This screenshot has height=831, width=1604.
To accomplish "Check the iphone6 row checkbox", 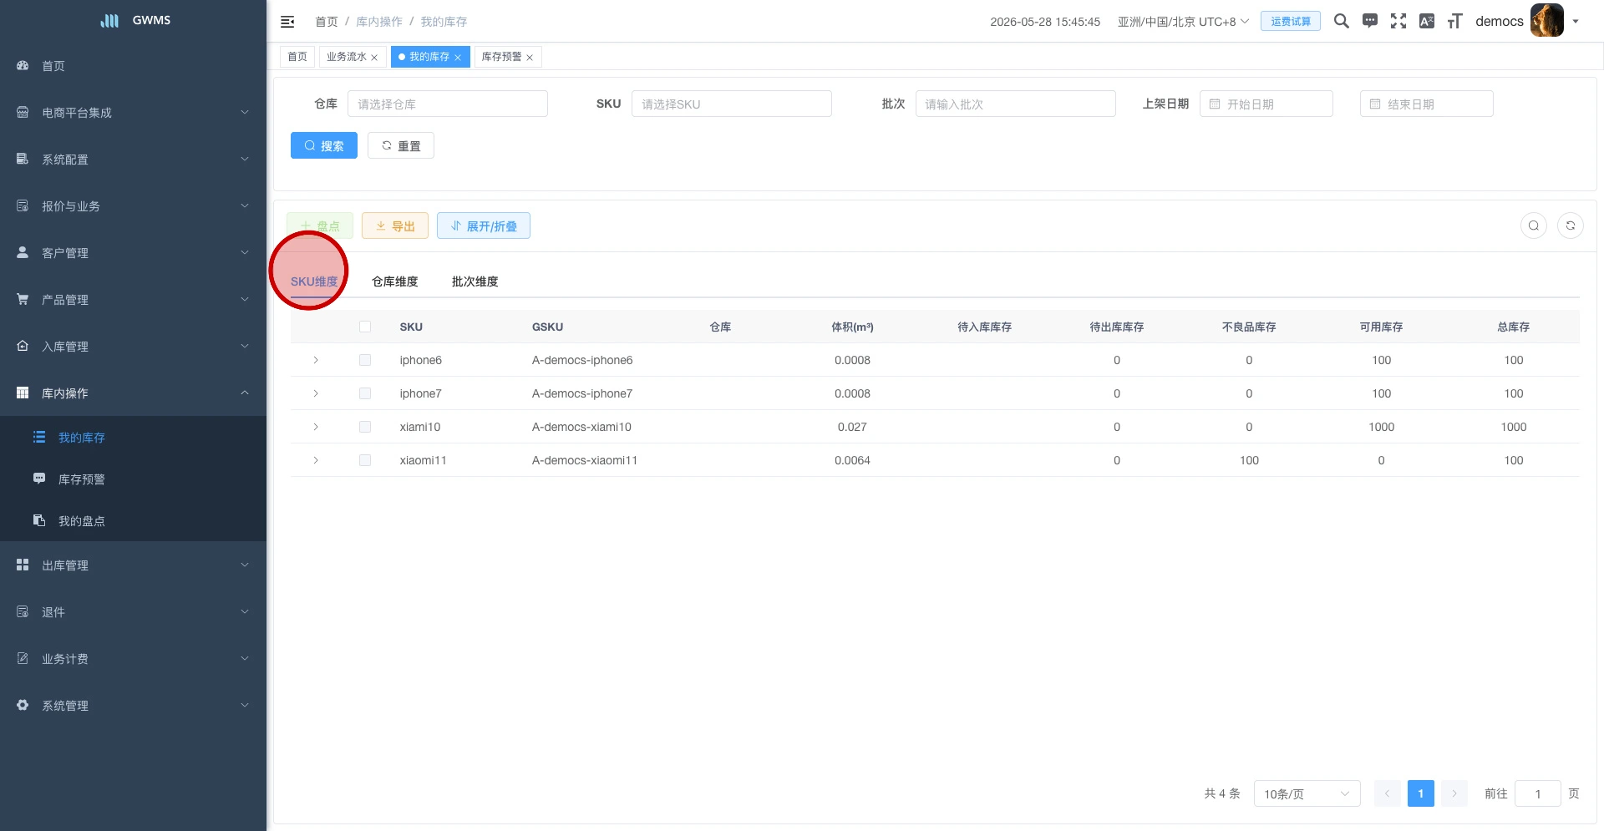I will coord(365,360).
